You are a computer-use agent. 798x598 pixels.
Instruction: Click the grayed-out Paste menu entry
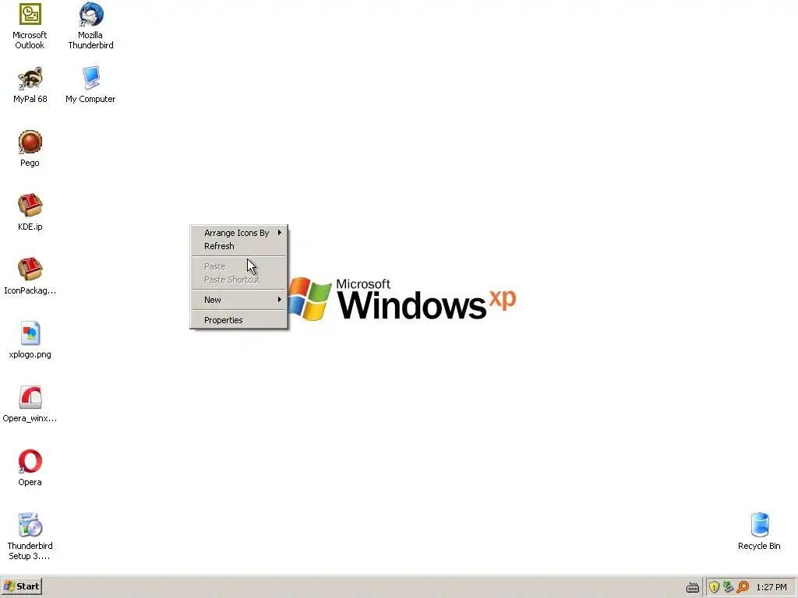[238, 266]
